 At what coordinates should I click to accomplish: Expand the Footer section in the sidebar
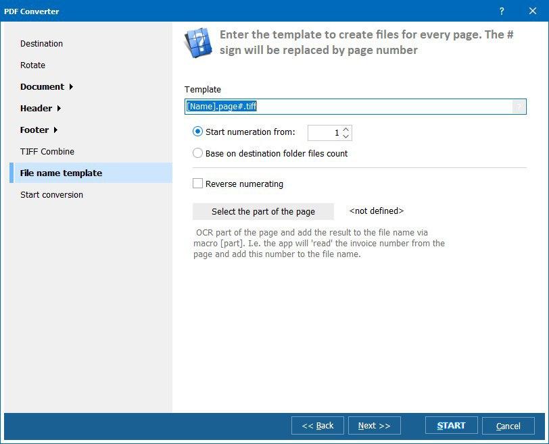pos(36,130)
